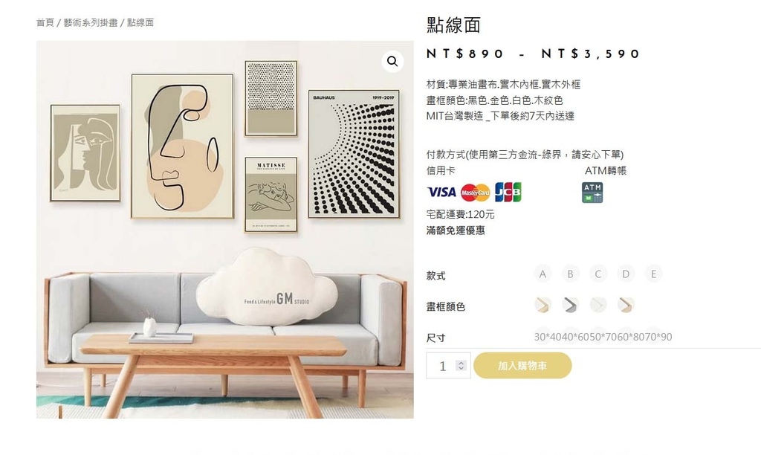Pick the white frame color swatch
The height and width of the screenshot is (455, 761).
tap(598, 305)
